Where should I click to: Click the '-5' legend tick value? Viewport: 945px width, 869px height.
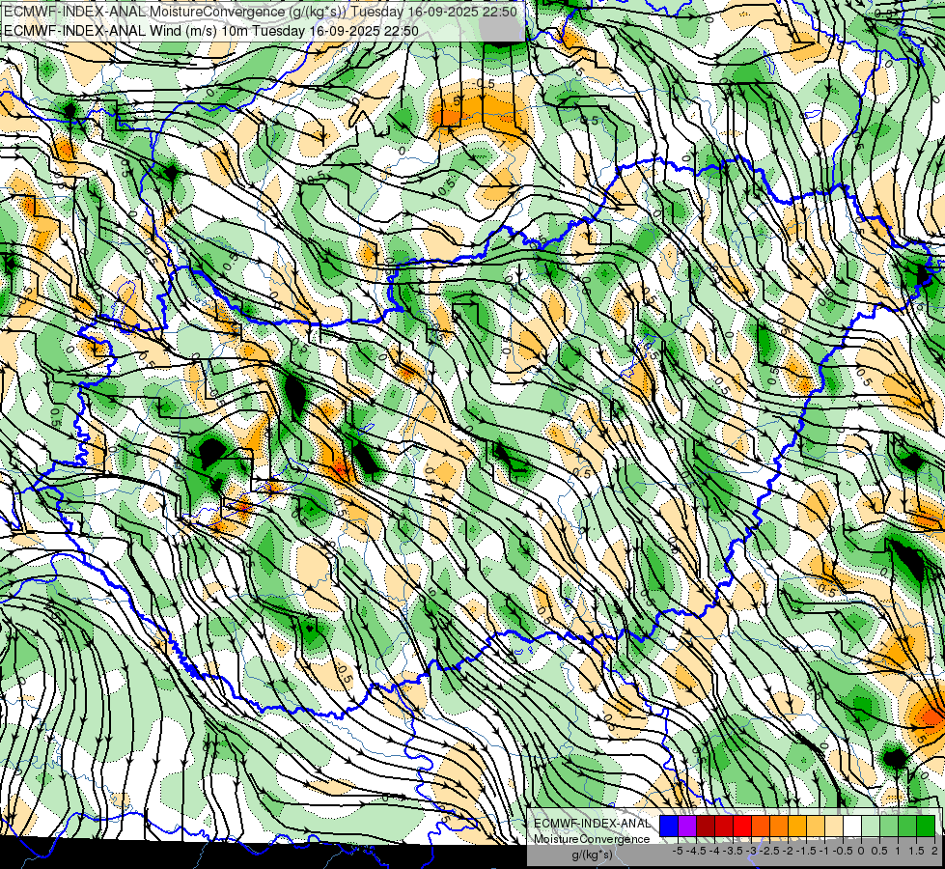[x=678, y=851]
